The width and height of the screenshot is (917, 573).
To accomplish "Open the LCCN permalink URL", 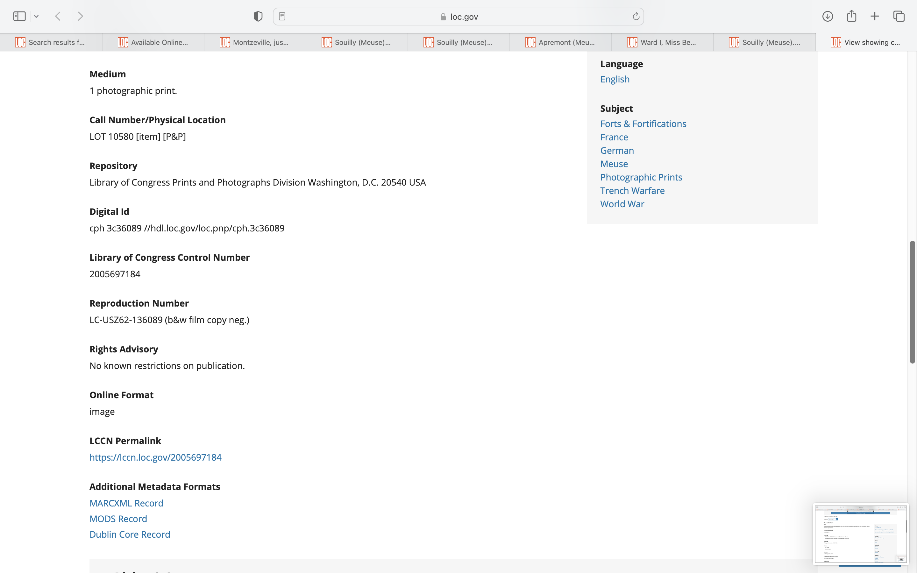I will point(155,457).
